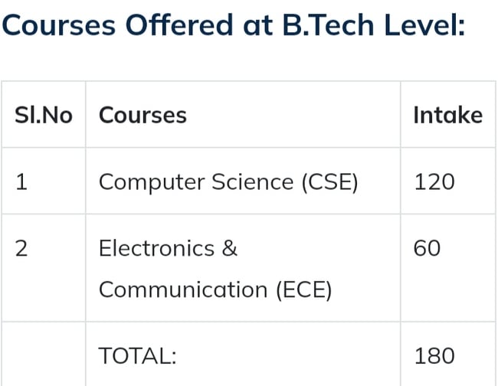Click the 'Courses' table column header
This screenshot has height=386, width=498.
143,115
